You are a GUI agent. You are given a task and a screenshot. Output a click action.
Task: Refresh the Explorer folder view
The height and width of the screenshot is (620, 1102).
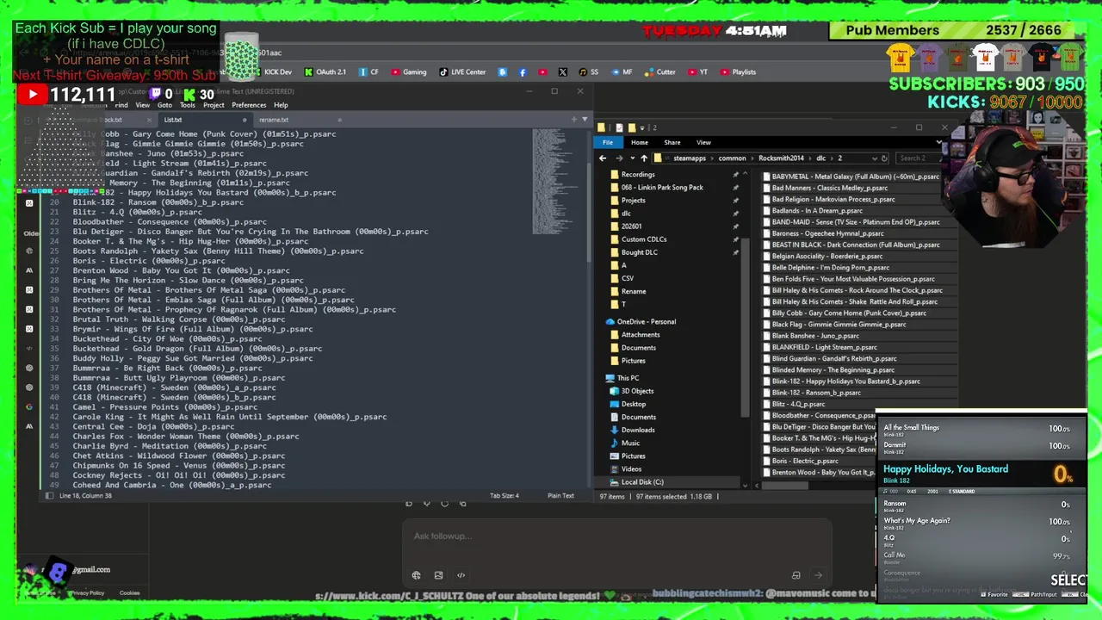coord(884,158)
